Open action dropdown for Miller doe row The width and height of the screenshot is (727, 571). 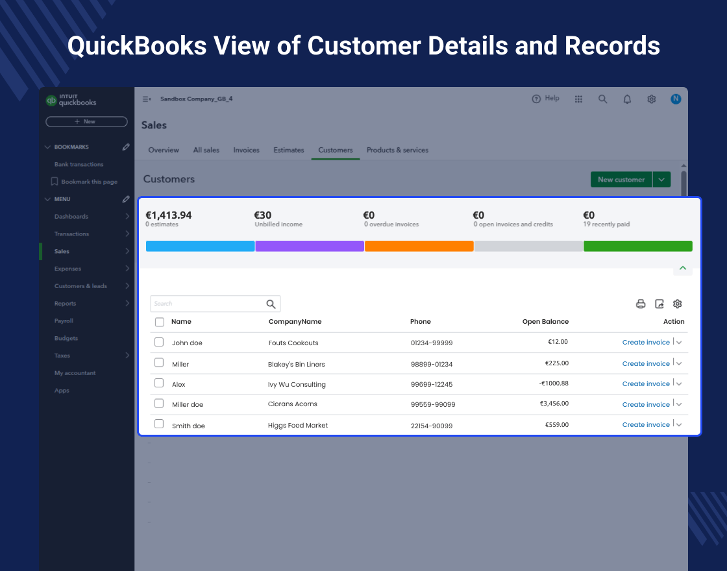coord(679,405)
